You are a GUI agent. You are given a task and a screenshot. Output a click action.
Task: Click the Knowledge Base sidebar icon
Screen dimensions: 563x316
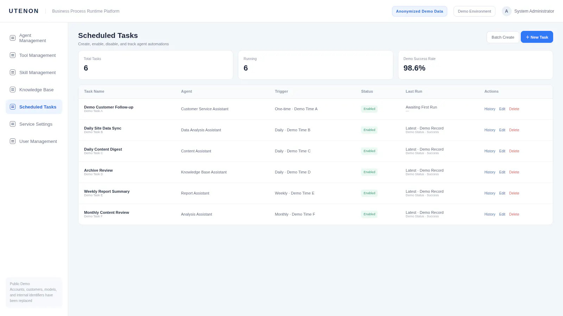13,90
